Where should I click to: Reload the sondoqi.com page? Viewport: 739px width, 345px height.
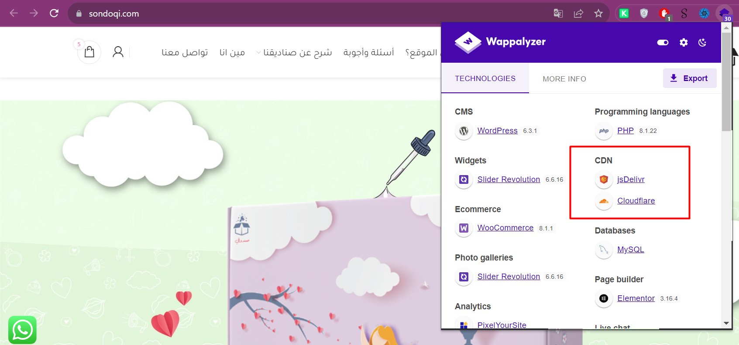(x=54, y=13)
